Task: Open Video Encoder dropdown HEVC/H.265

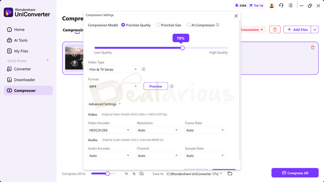Action: [x=109, y=130]
